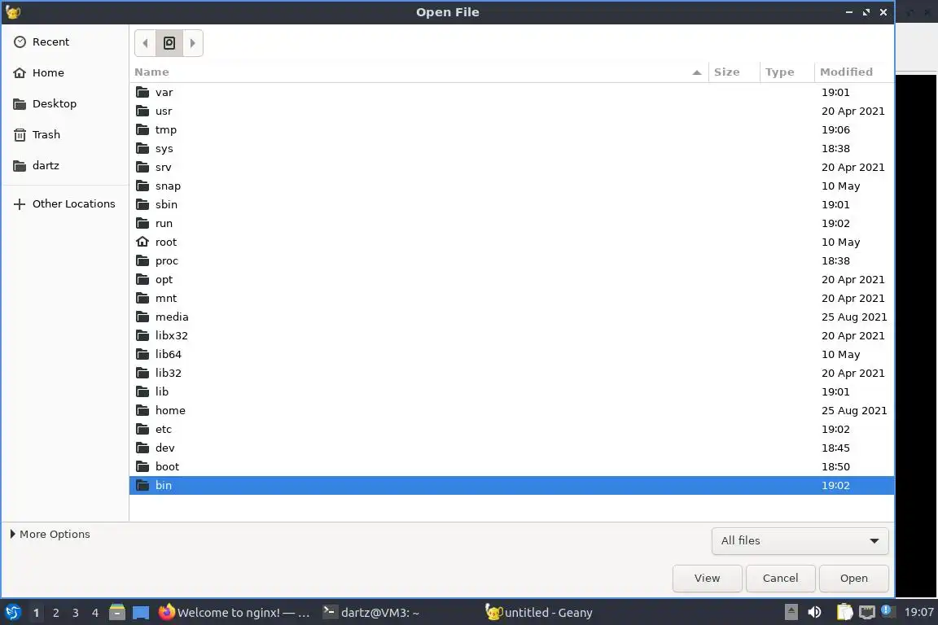Click the Cancel button
The height and width of the screenshot is (625, 938).
780,579
